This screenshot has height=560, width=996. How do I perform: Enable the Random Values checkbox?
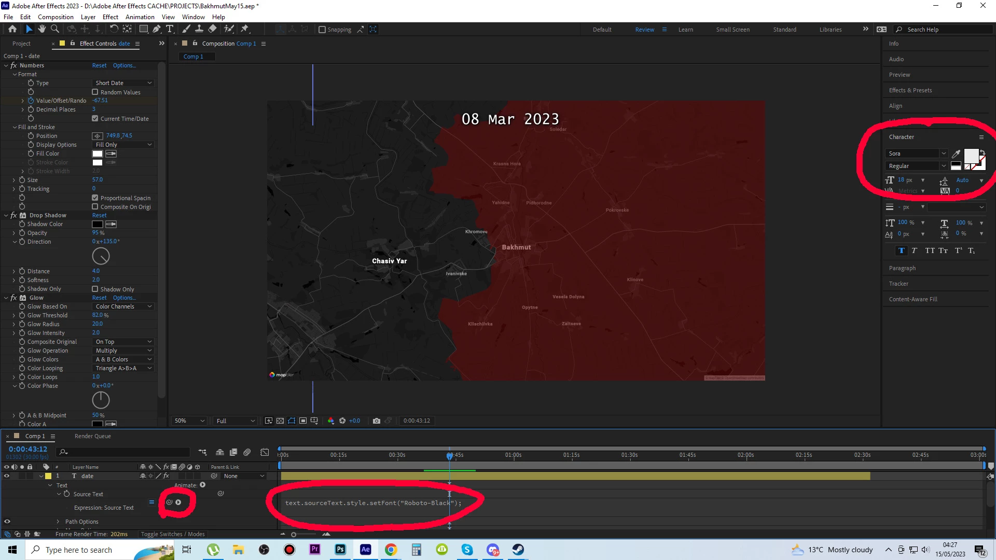tap(95, 92)
